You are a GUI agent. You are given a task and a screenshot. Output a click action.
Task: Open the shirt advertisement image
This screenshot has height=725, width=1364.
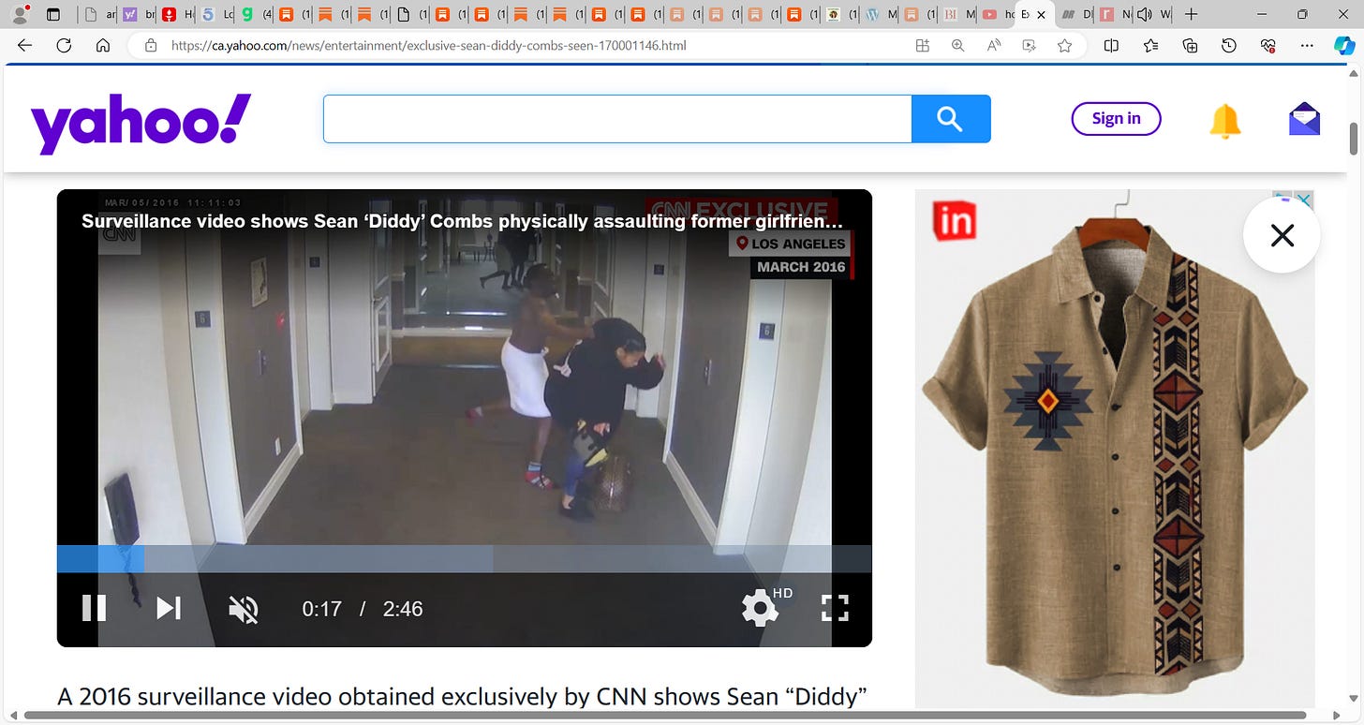tap(1115, 450)
